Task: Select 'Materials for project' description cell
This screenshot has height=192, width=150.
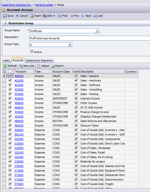Action: tap(102, 161)
